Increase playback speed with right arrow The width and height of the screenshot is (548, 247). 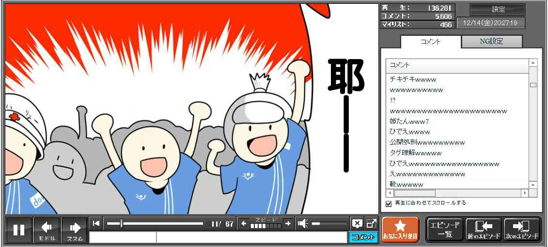(x=288, y=223)
